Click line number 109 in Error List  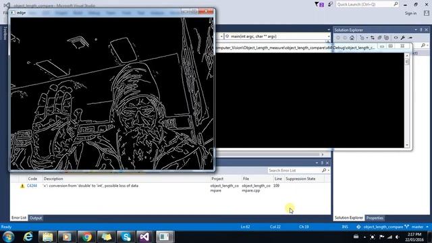pos(276,186)
